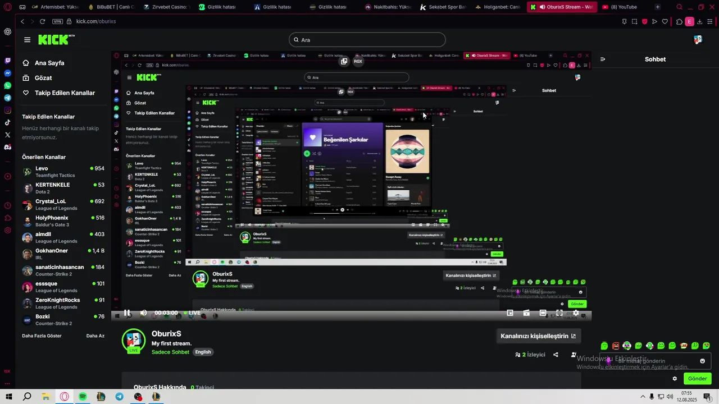Open Kick user avatar menu
The height and width of the screenshot is (404, 719).
coord(698,40)
